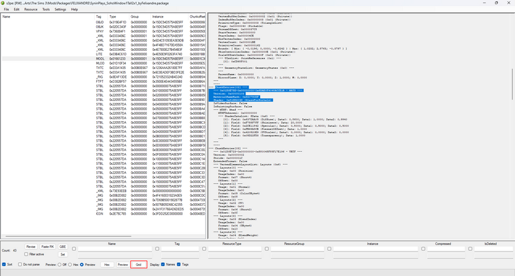Open the Resource menu

point(31,9)
